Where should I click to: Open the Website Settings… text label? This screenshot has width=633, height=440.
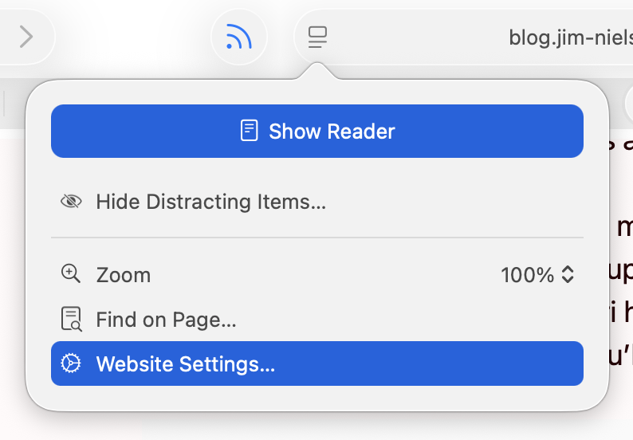[x=185, y=364]
